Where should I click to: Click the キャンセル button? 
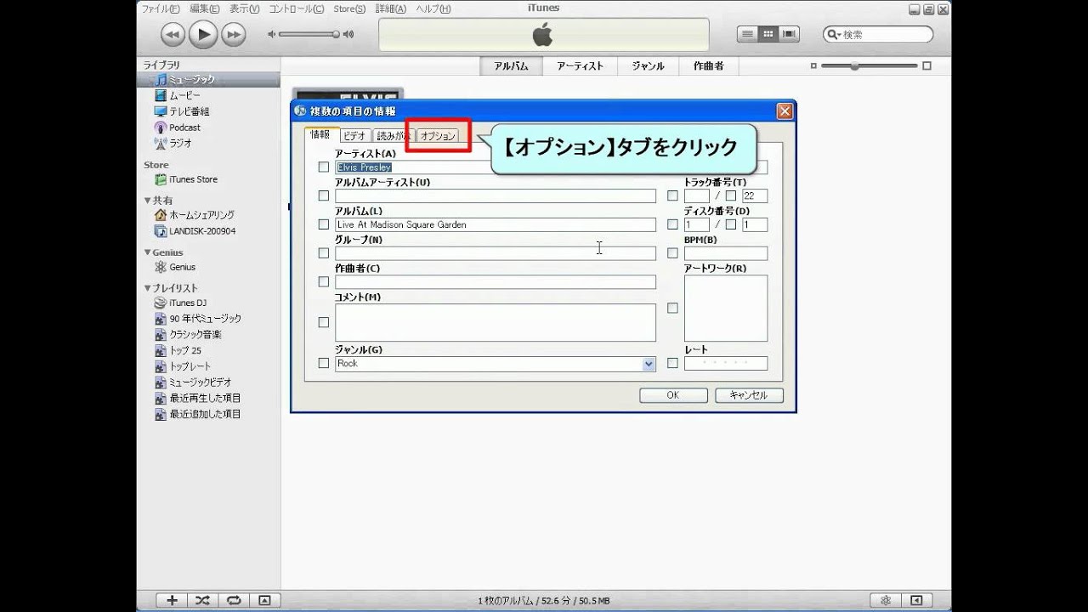tap(749, 395)
